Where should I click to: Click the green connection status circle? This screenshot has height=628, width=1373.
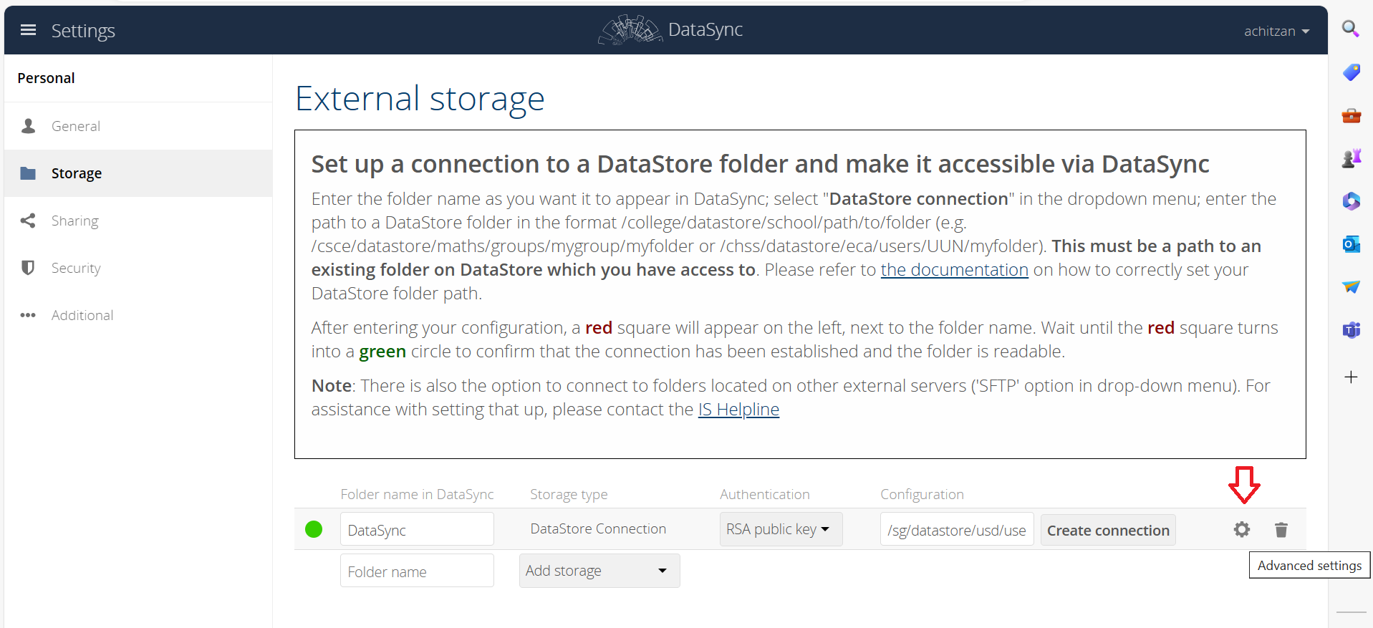pyautogui.click(x=314, y=529)
